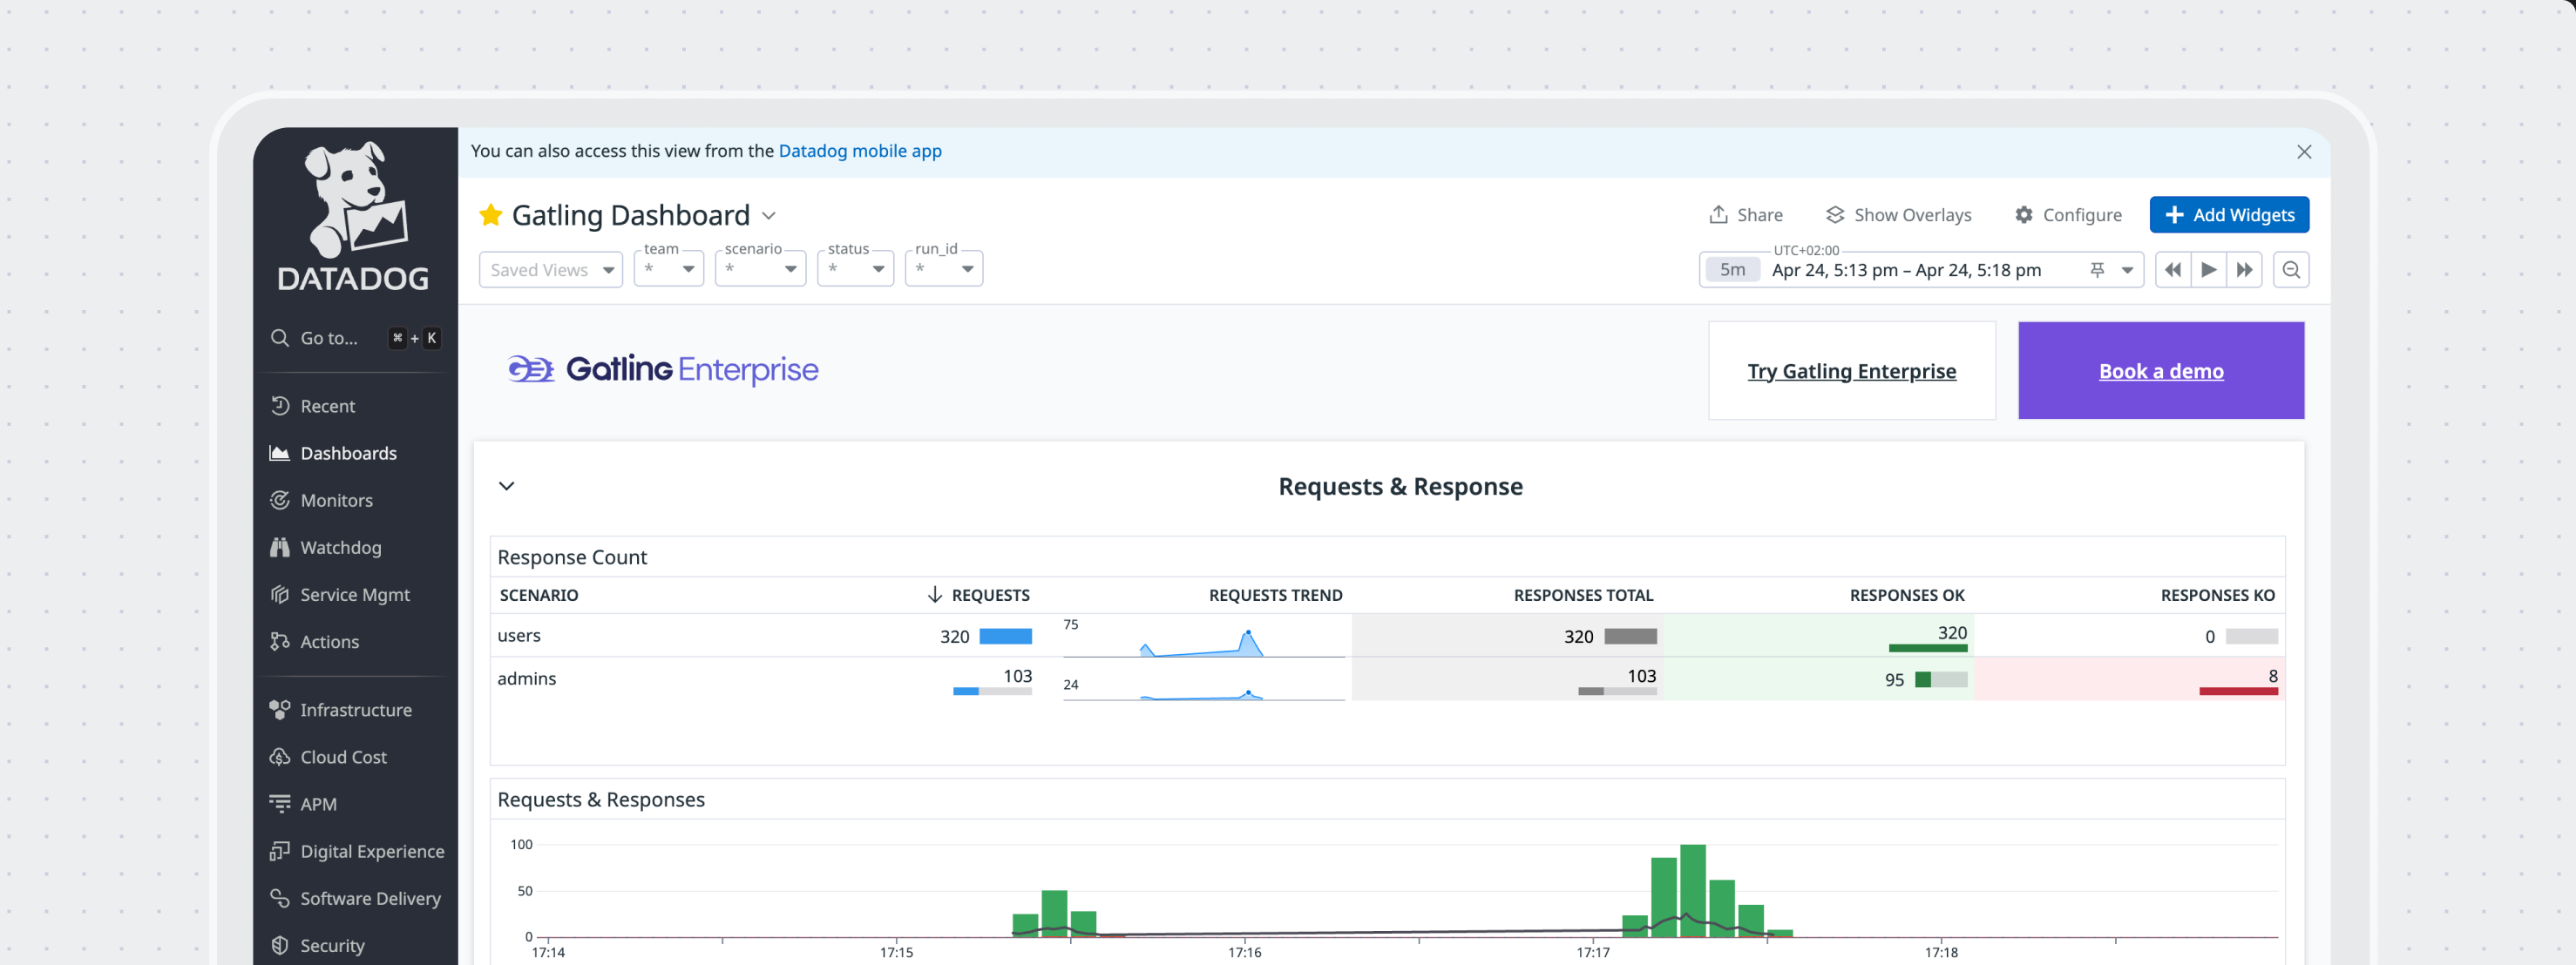
Task: Open Monitors in the sidebar
Action: tap(336, 499)
